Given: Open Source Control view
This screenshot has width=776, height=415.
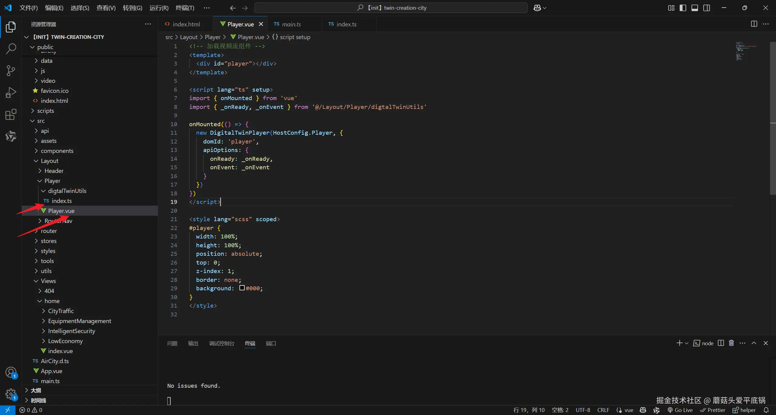Looking at the screenshot, I should 11,71.
